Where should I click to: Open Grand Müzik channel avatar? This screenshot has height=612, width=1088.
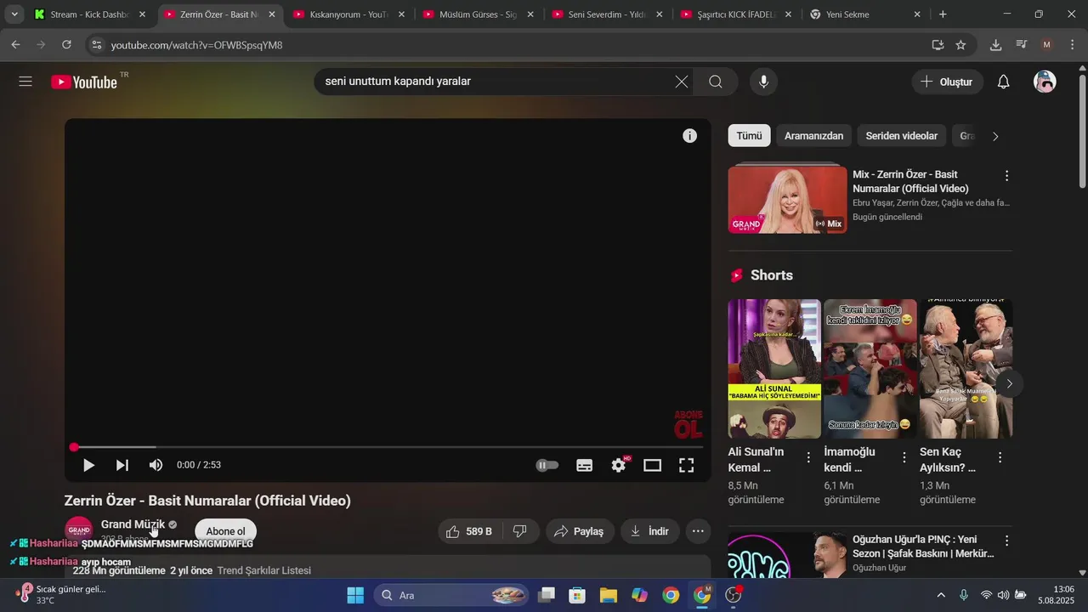point(79,529)
